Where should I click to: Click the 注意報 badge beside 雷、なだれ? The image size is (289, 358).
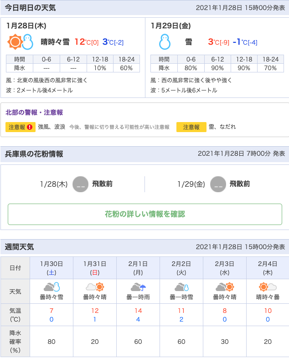[x=191, y=127]
